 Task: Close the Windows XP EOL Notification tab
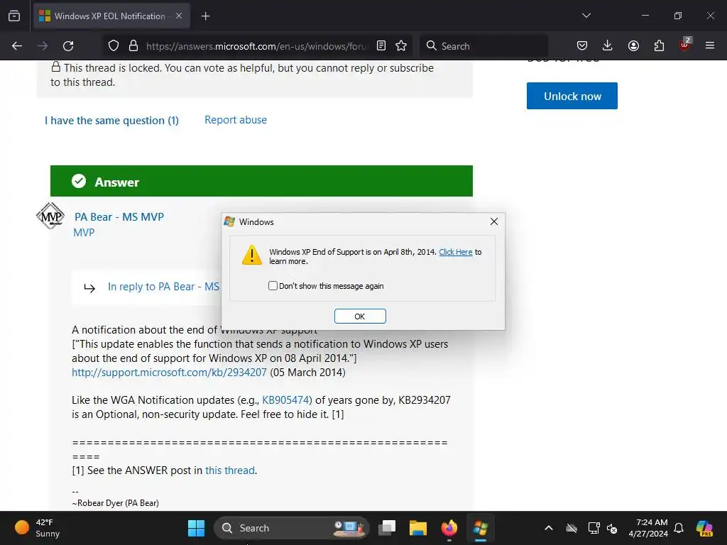click(179, 16)
